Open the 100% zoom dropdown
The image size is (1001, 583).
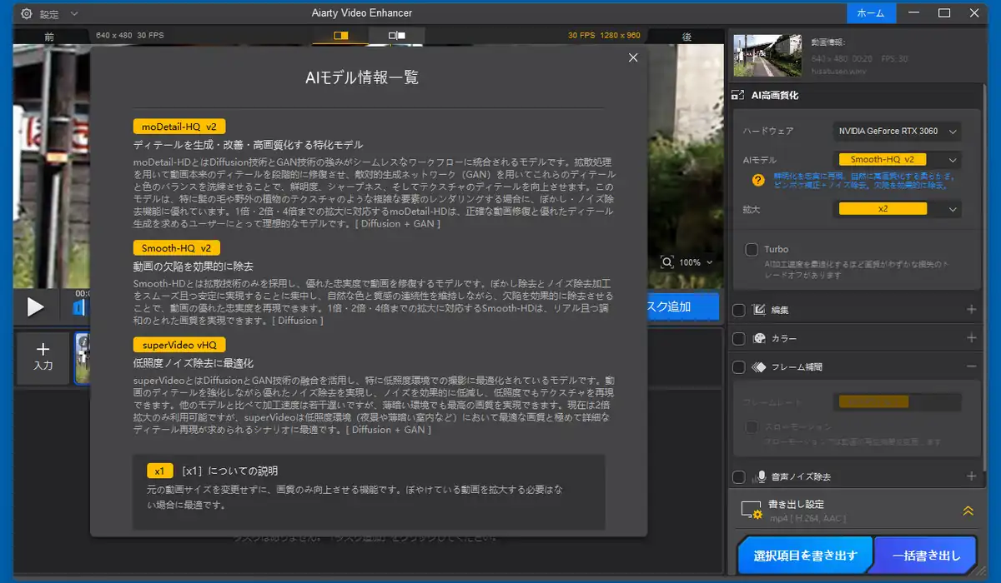pos(710,262)
